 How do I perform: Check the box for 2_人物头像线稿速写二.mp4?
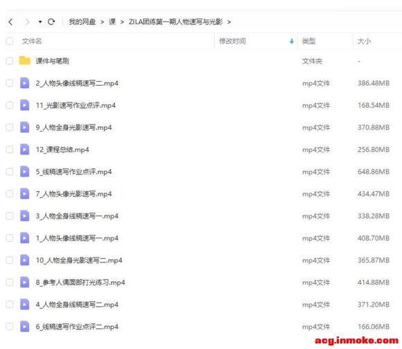point(10,83)
